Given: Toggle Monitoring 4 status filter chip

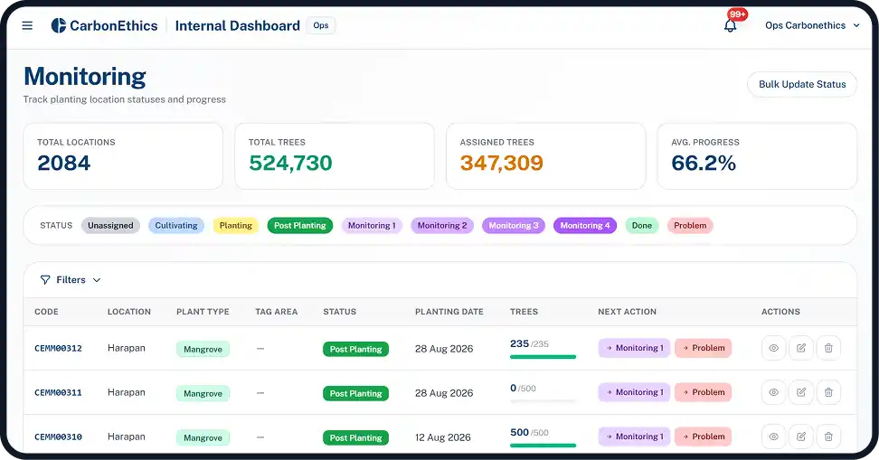Looking at the screenshot, I should click(x=585, y=225).
